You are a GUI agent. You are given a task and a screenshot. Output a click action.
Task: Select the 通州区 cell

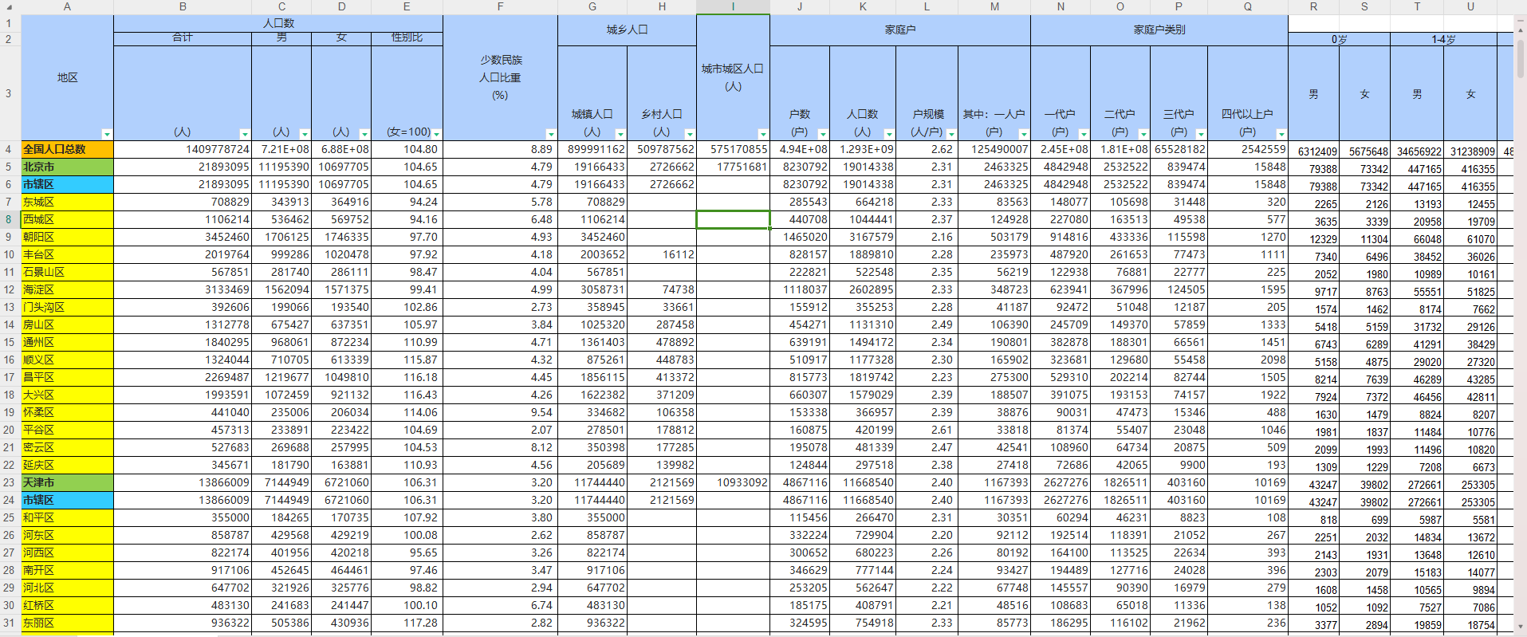67,342
